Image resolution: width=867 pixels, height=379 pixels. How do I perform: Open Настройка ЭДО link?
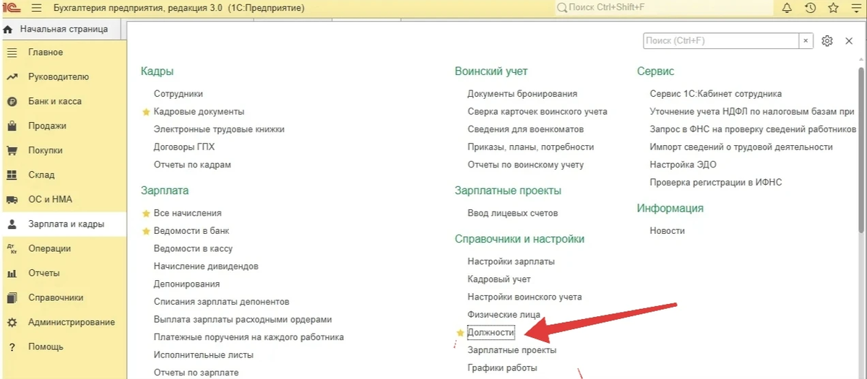682,165
